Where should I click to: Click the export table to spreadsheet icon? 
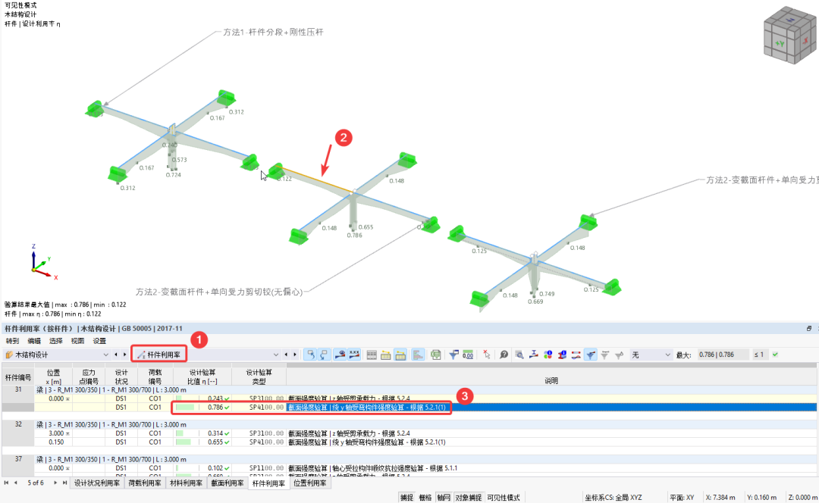click(x=435, y=355)
